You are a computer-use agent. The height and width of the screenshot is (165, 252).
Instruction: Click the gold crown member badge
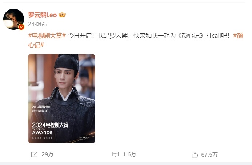tap(62, 15)
